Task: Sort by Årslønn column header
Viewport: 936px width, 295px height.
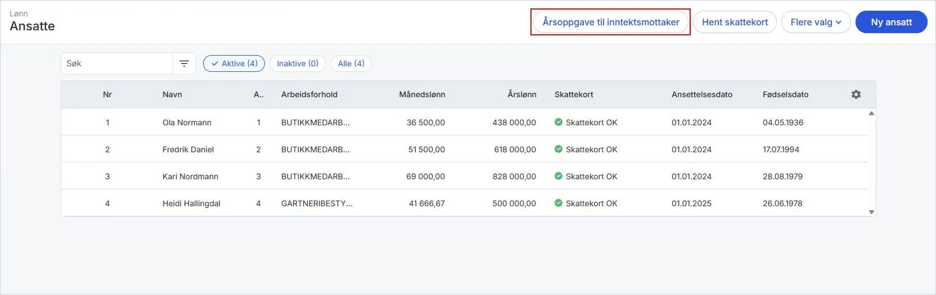Action: tap(521, 94)
